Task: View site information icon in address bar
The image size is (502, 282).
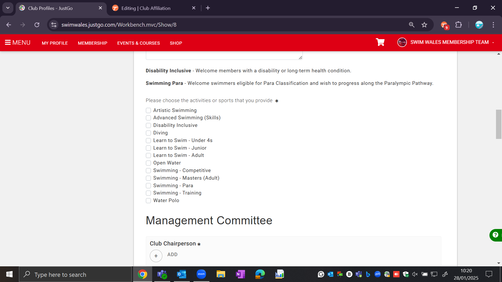Action: (54, 25)
